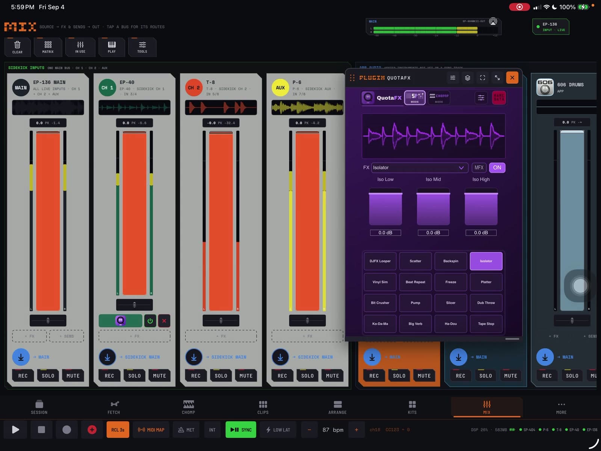Show the IN USE faders tool
This screenshot has width=601, height=451.
coord(80,47)
